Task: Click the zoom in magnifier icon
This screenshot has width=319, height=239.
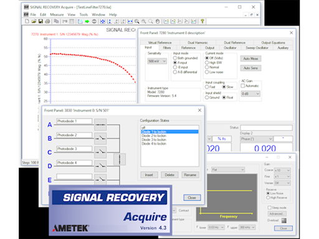Action: [137, 21]
